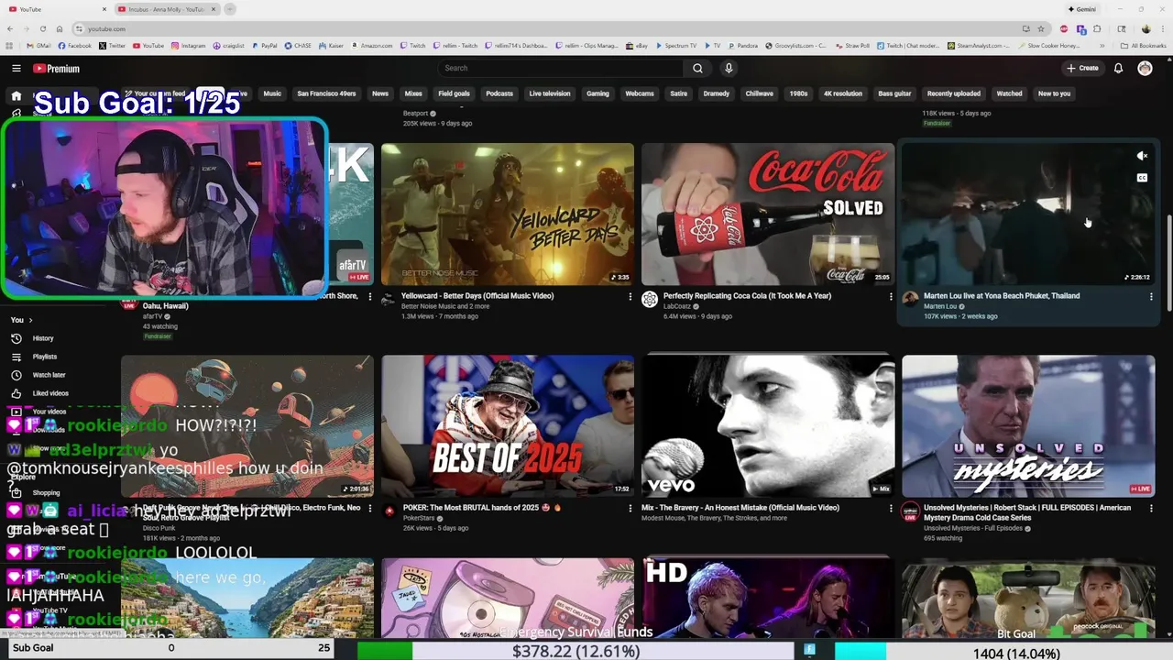
Task: Open options for the afarTV Oahu livestream
Action: (x=370, y=297)
